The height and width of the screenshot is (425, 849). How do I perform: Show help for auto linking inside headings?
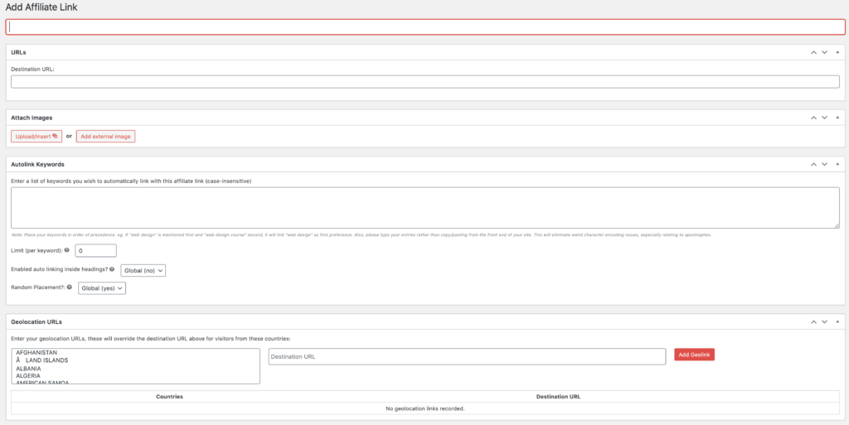pyautogui.click(x=112, y=268)
